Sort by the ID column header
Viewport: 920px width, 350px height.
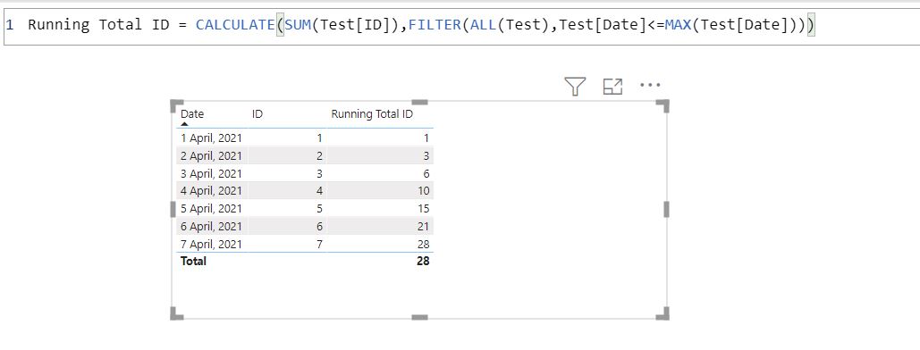(x=257, y=114)
